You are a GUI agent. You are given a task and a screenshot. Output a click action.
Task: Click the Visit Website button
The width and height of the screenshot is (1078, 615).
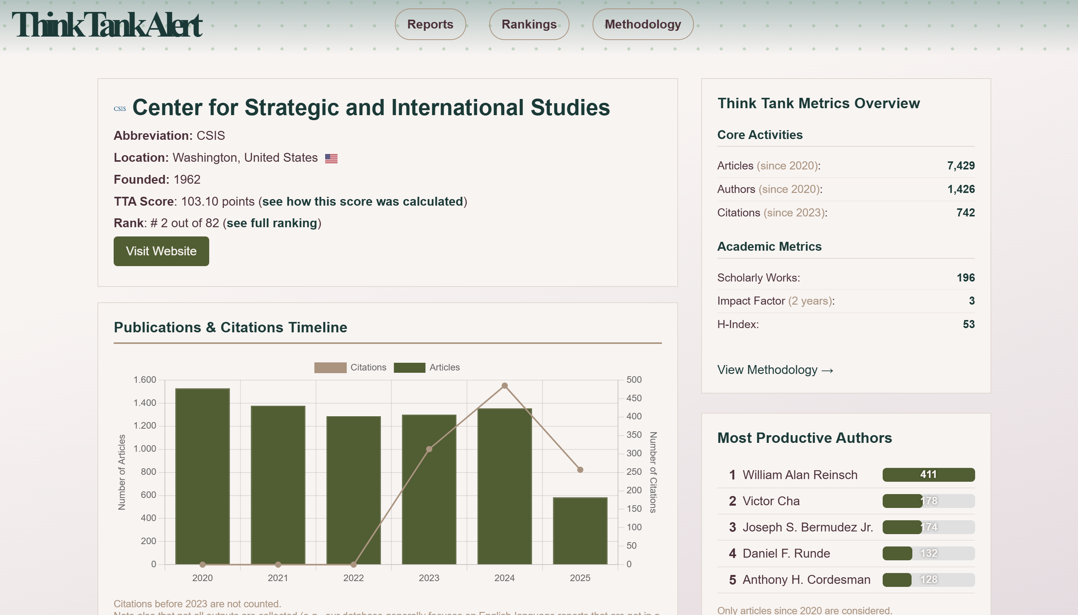pos(161,251)
